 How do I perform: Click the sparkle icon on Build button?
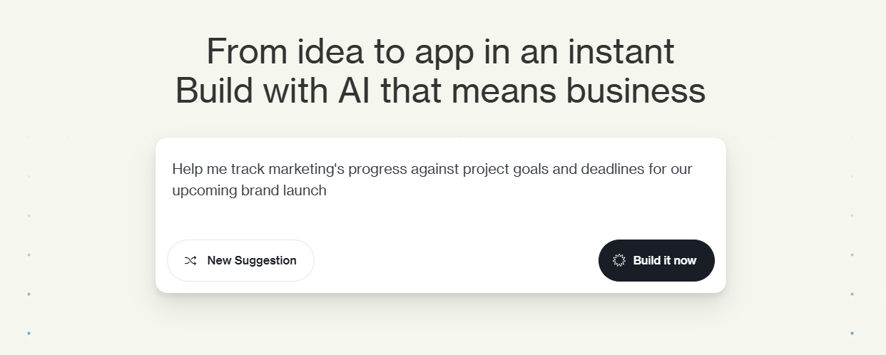(x=619, y=261)
